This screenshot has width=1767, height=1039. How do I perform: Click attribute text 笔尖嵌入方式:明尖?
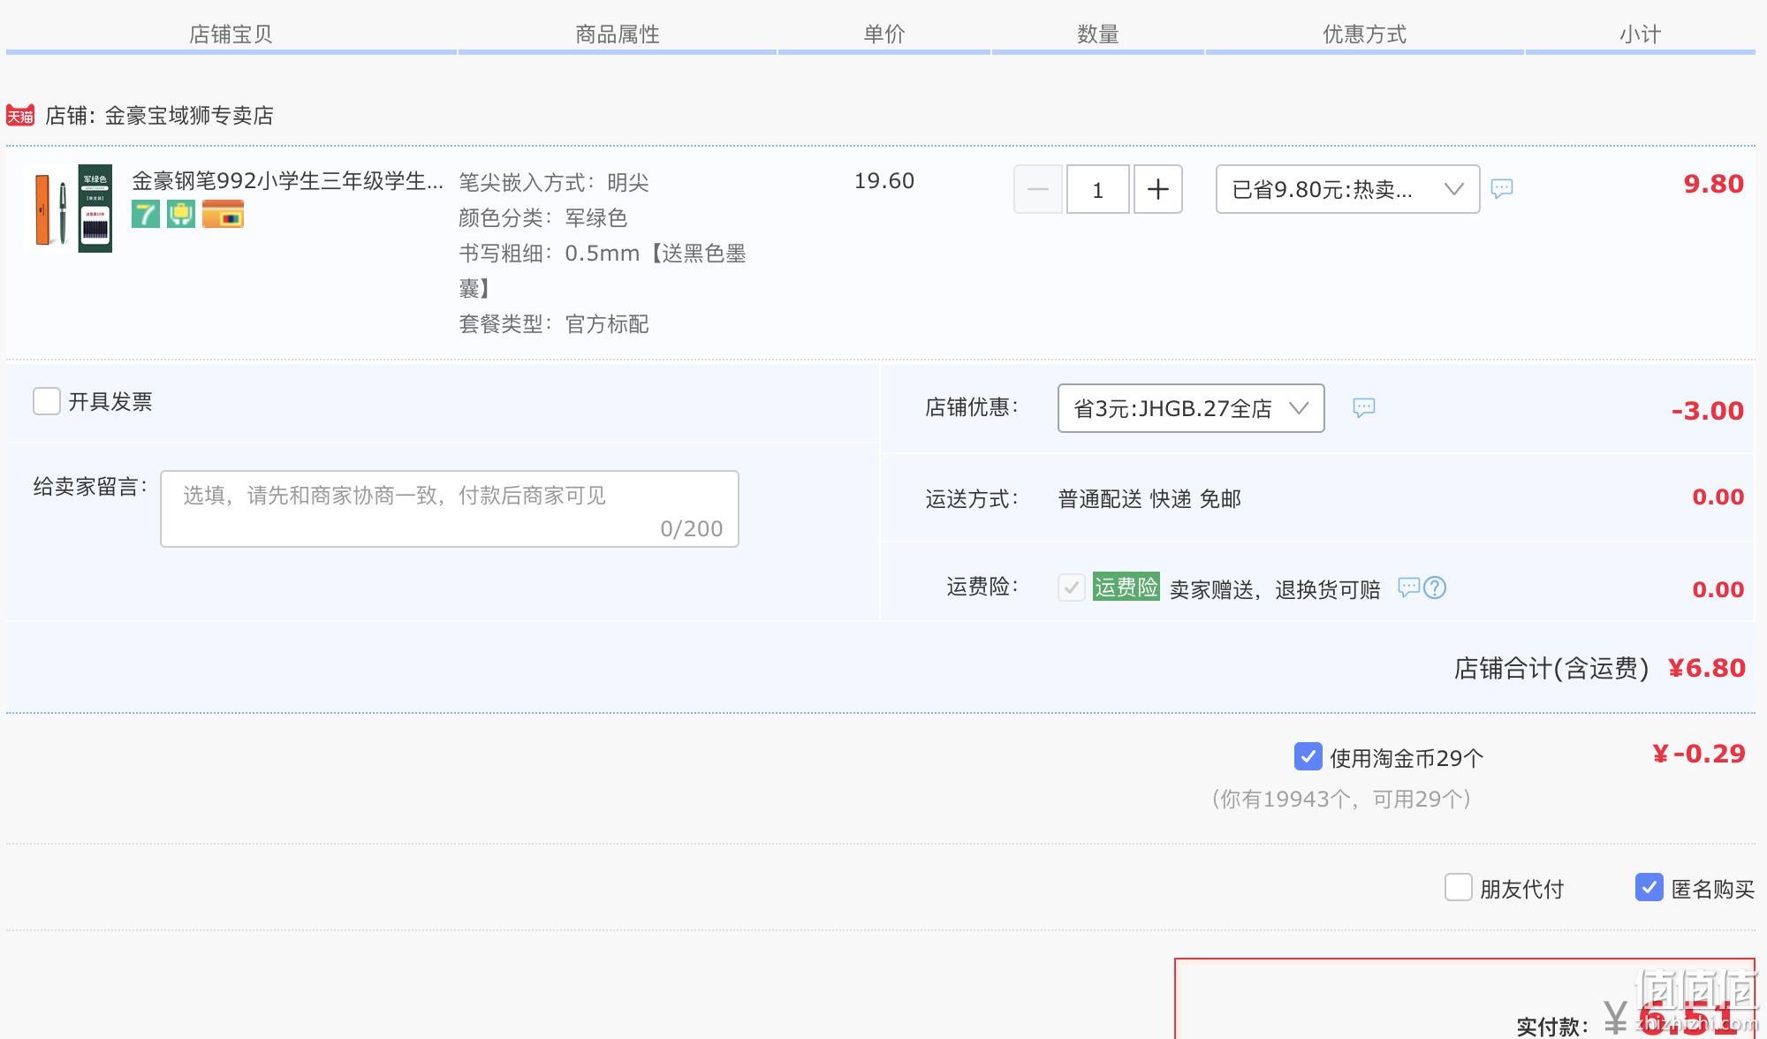(554, 183)
